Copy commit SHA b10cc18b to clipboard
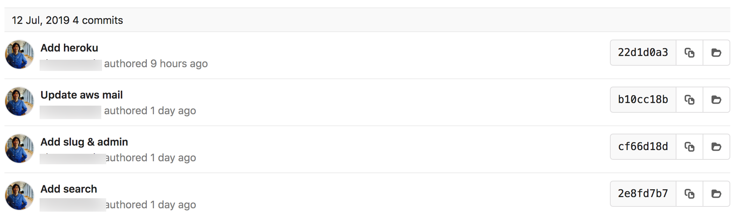 coord(690,100)
